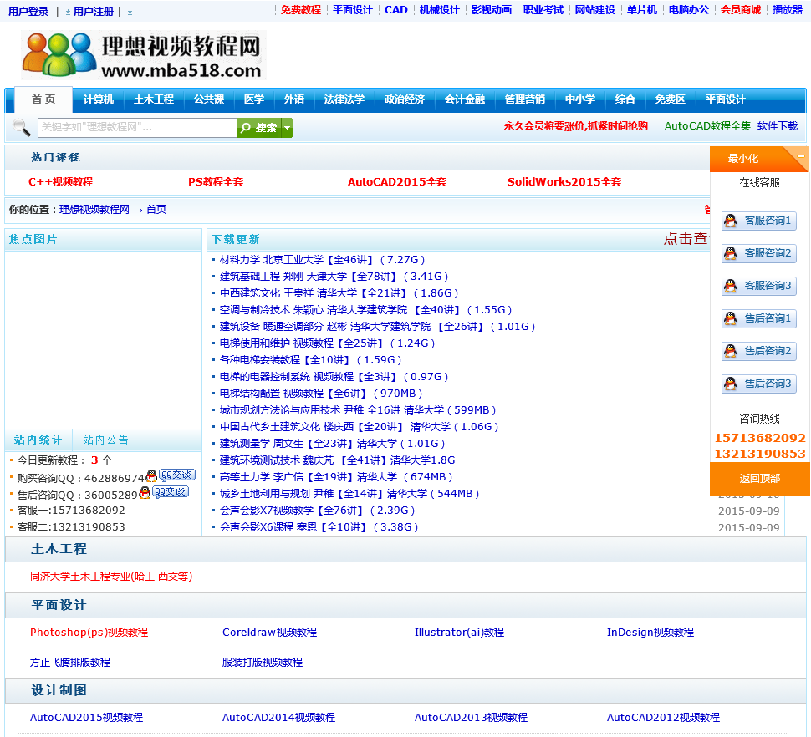Switch to the 站内公告 tab
The image size is (811, 737).
(105, 440)
